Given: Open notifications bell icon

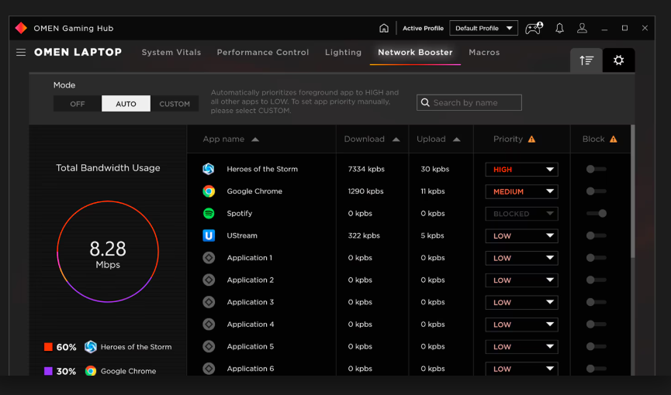Looking at the screenshot, I should point(559,28).
